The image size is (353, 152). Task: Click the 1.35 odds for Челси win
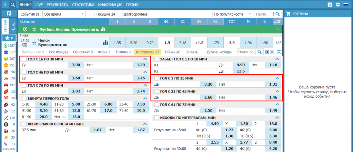(x=117, y=43)
